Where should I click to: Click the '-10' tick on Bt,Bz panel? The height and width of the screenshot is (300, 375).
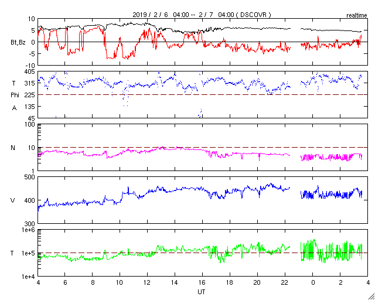point(30,66)
